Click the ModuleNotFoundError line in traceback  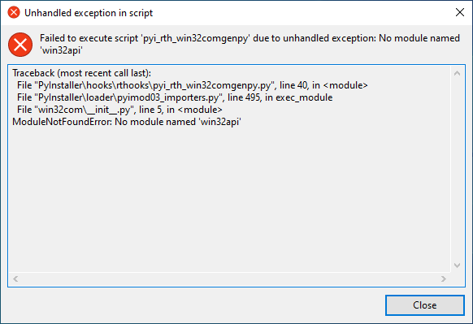point(127,122)
